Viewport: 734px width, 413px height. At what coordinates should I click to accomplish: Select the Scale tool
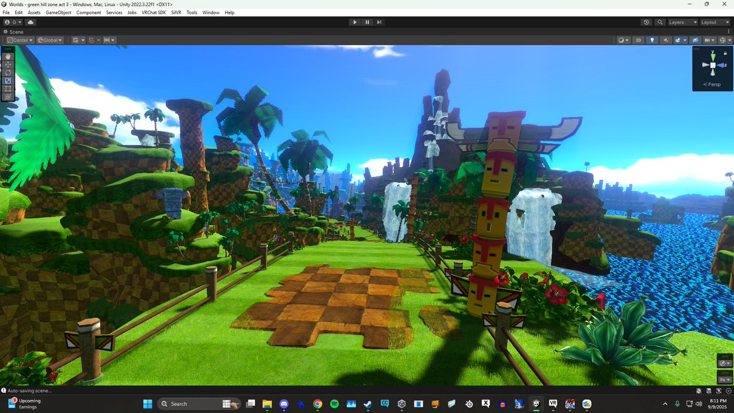pyautogui.click(x=8, y=80)
